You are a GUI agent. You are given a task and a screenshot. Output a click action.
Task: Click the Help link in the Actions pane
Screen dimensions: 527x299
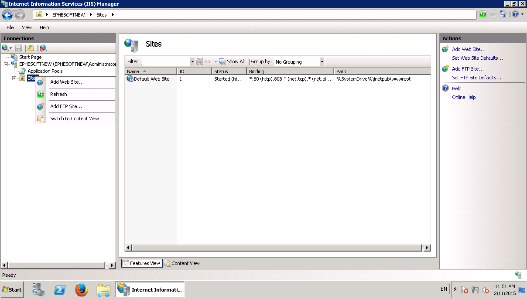coord(456,88)
